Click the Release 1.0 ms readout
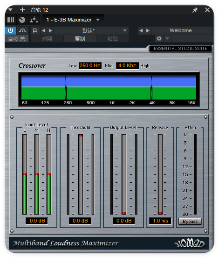This screenshot has width=219, height=258. pyautogui.click(x=160, y=221)
